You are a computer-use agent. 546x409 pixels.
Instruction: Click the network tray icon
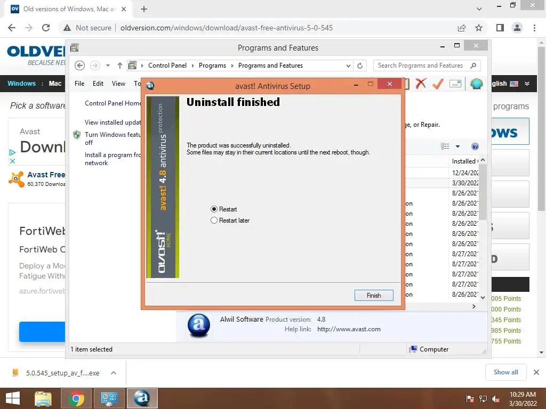click(x=483, y=399)
